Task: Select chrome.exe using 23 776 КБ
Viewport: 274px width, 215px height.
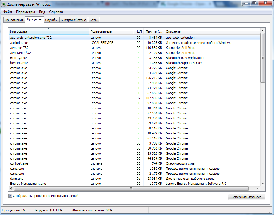Action: [134, 68]
